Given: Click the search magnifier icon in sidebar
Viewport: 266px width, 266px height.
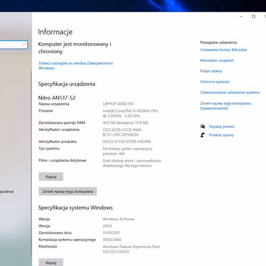Looking at the screenshot, I should tap(23, 45).
